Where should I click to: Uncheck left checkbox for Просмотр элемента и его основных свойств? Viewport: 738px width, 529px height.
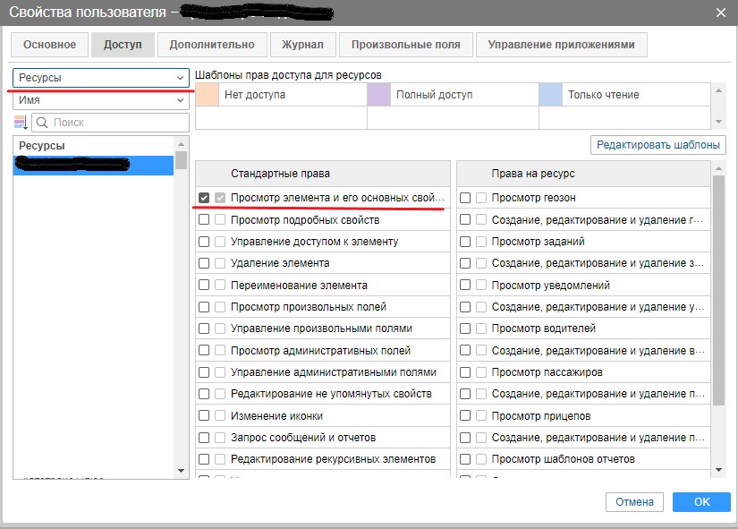pyautogui.click(x=204, y=198)
